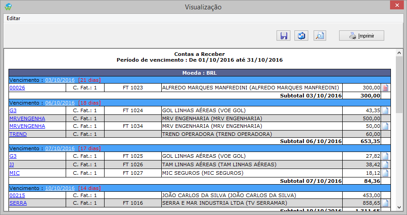Click the Imprimir print button
Image resolution: width=407 pixels, height=215 pixels.
pos(361,36)
